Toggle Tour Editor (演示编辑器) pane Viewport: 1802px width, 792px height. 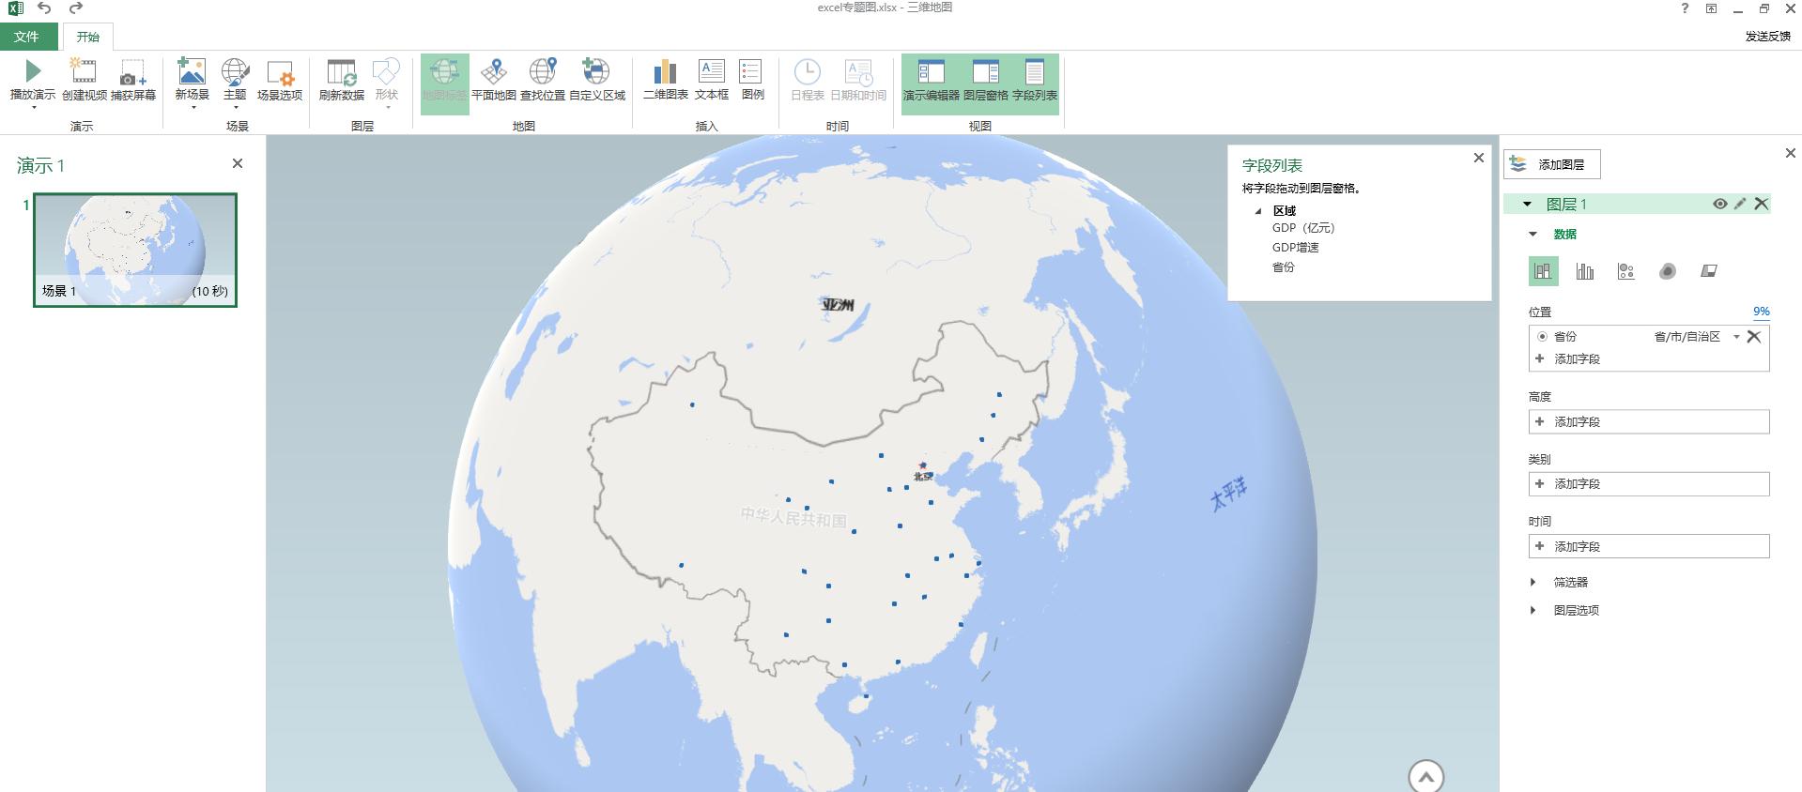point(931,84)
